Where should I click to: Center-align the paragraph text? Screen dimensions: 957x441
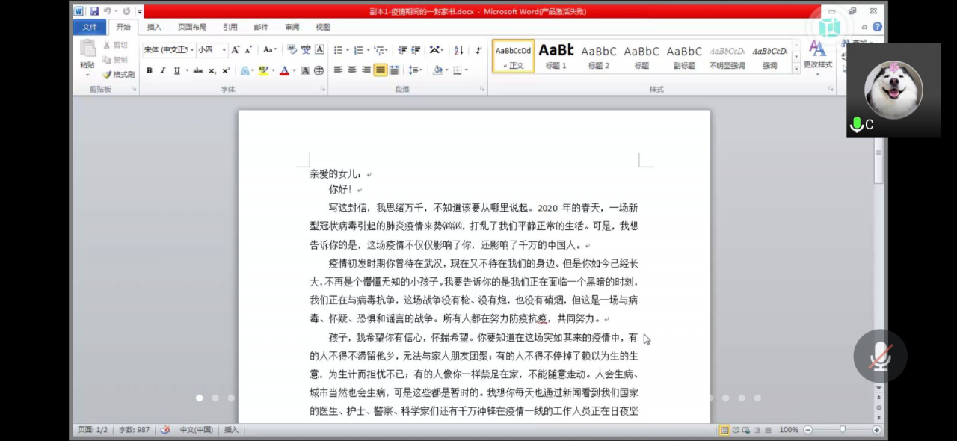352,70
